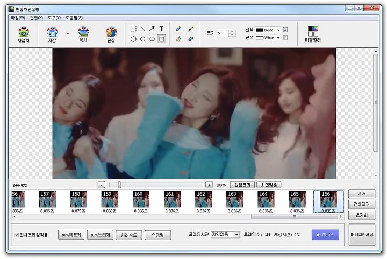The height and width of the screenshot is (259, 387).
Task: Toggle the 선색 line color checkbox
Action: click(x=285, y=30)
